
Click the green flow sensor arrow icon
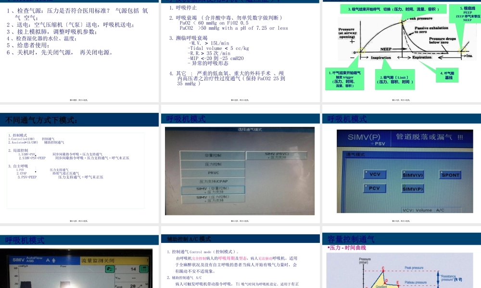click(109, 269)
